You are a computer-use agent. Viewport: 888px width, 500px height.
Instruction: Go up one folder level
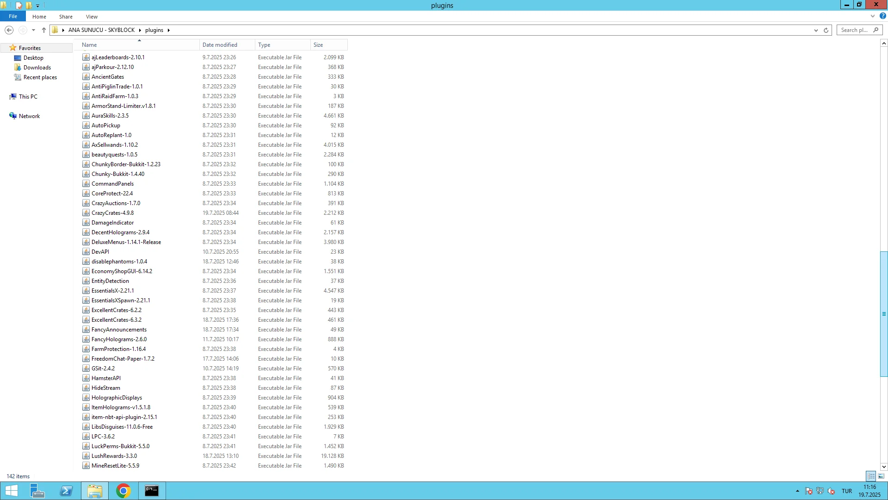(44, 30)
